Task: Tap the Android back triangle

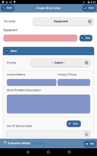Action: click(x=28, y=152)
